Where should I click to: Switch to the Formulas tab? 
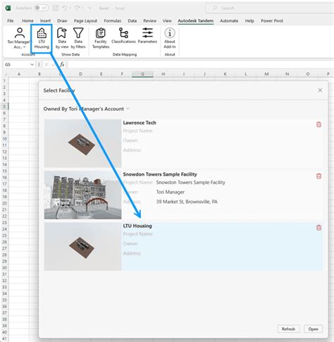click(113, 20)
